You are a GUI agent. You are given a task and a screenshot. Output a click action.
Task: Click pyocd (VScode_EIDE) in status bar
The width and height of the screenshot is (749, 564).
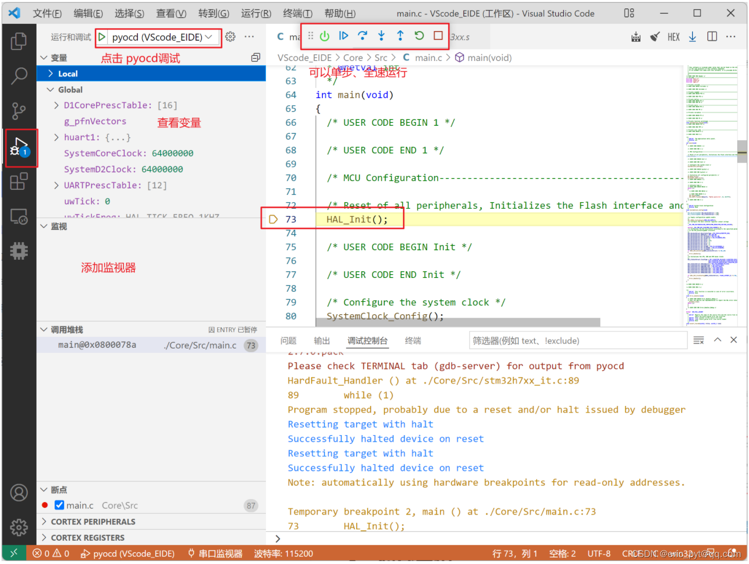pos(127,554)
